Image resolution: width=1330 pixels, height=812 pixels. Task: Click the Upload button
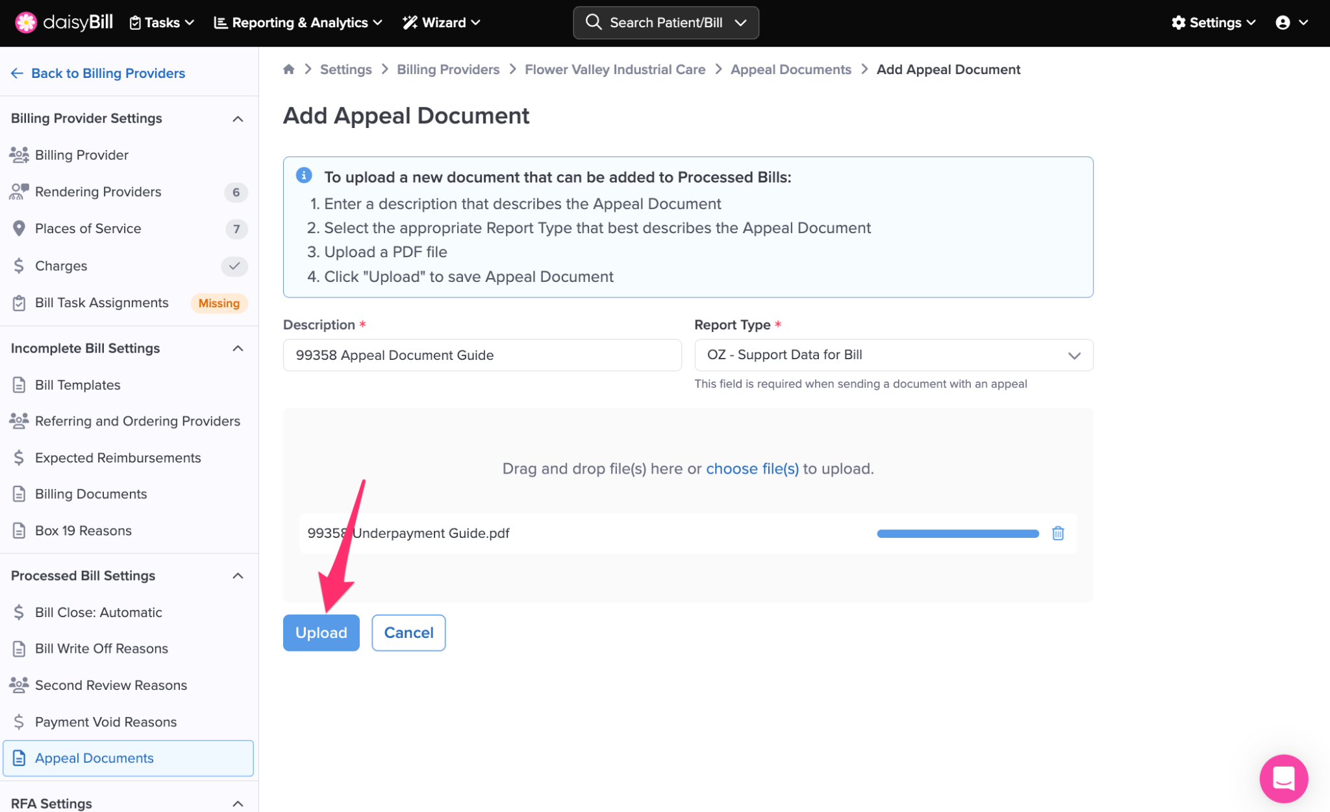321,633
